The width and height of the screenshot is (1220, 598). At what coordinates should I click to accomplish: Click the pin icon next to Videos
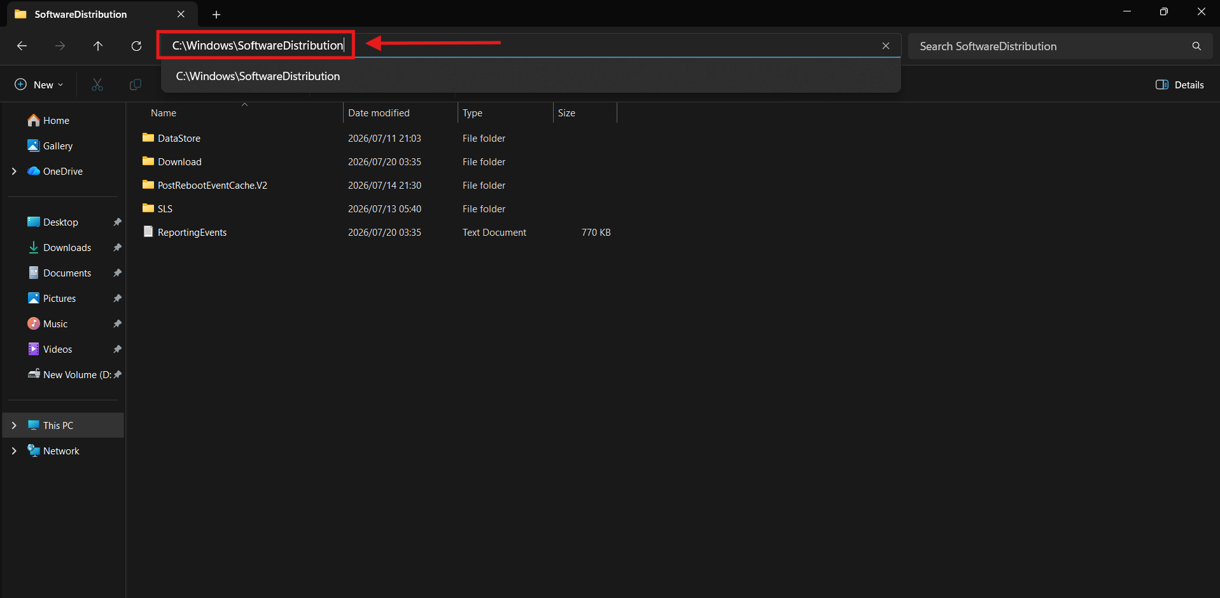tap(117, 349)
